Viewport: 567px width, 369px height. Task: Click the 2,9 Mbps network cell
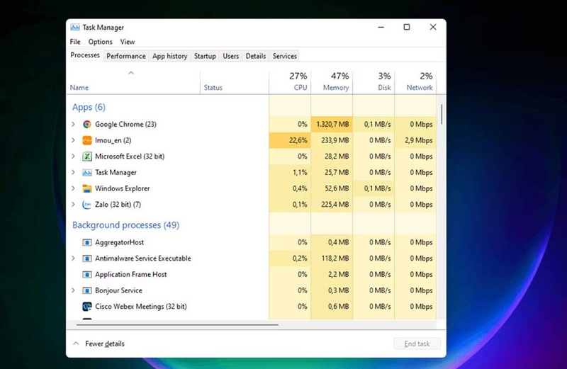[x=415, y=140]
